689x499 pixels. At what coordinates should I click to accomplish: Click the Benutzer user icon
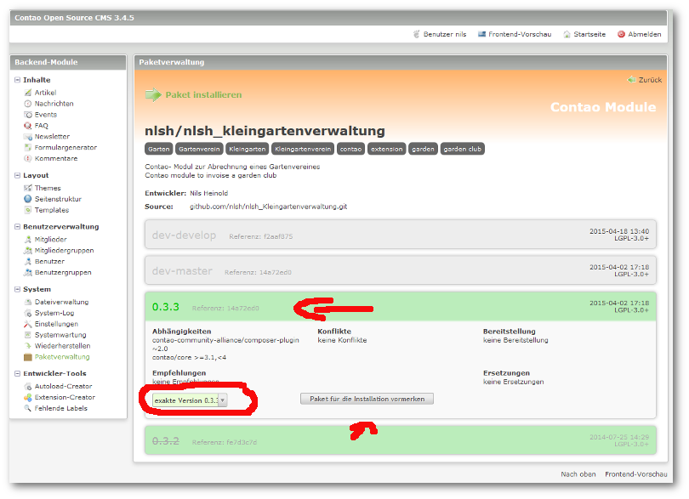[28, 261]
